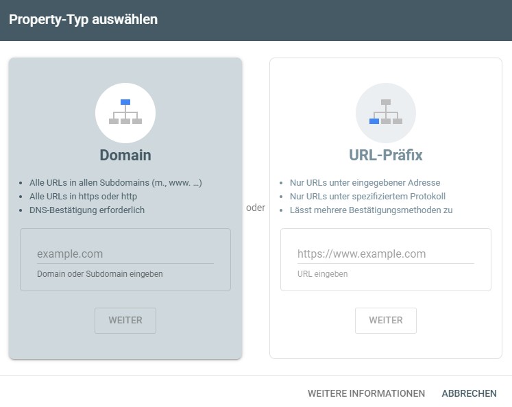Click the 'URL eingeben' helper text
Image resolution: width=512 pixels, height=407 pixels.
tap(322, 274)
